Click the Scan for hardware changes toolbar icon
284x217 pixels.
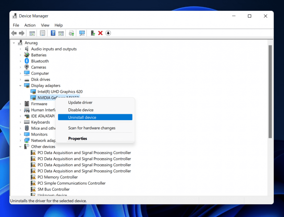click(82, 33)
